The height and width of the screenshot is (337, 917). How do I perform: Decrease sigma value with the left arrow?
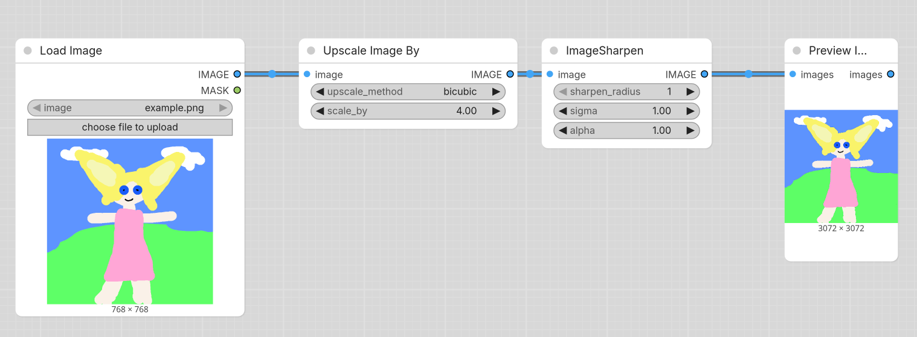563,111
